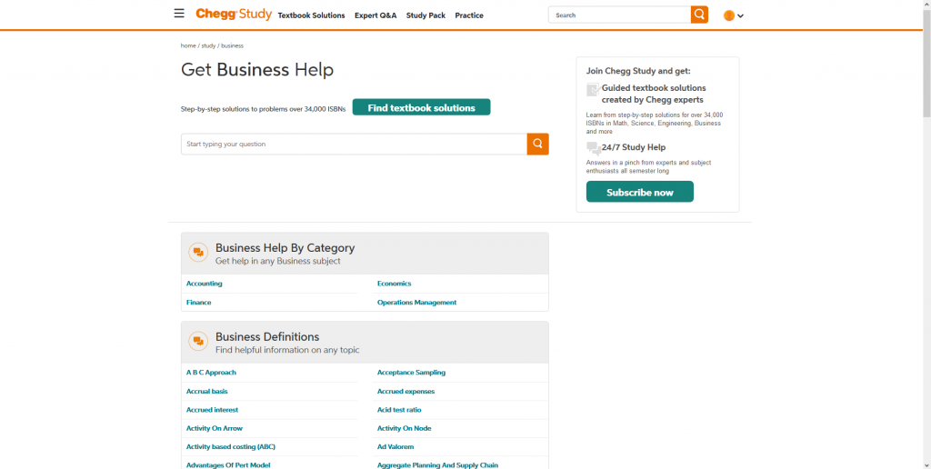Open the Accounting category link

click(x=205, y=284)
